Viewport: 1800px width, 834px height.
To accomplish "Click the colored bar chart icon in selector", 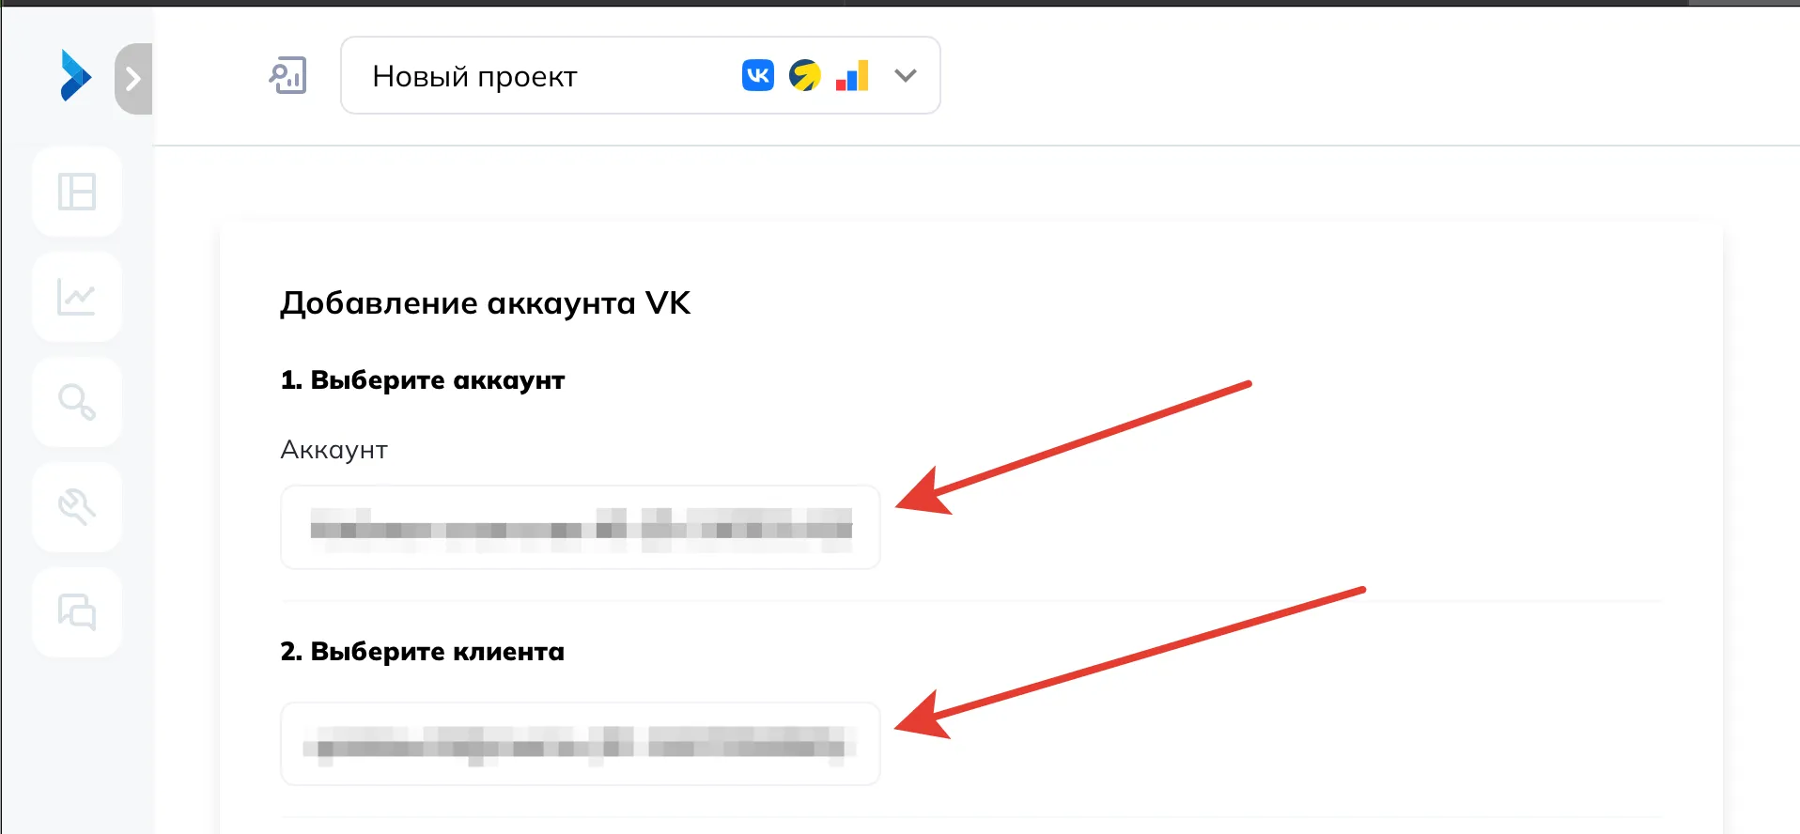I will 852,75.
